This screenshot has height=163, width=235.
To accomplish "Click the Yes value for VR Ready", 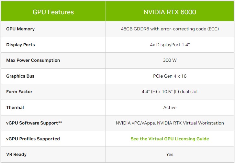I will point(170,154).
